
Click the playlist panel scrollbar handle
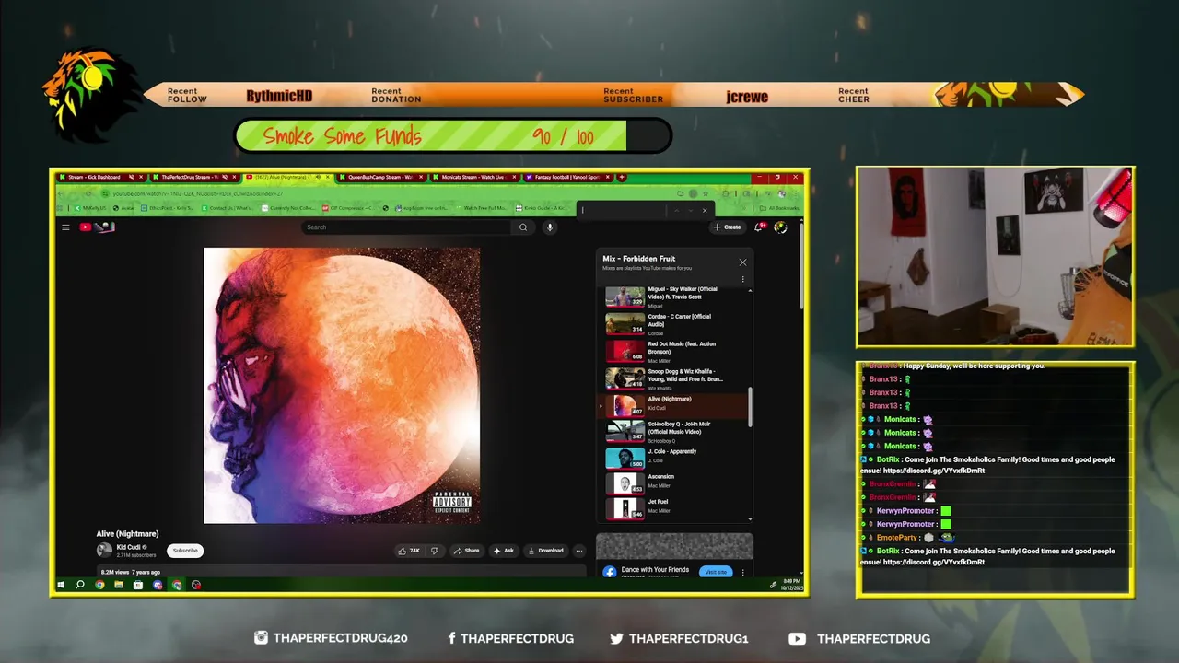[750, 406]
